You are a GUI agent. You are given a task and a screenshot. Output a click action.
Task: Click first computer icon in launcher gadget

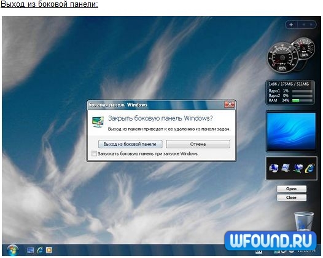(273, 168)
